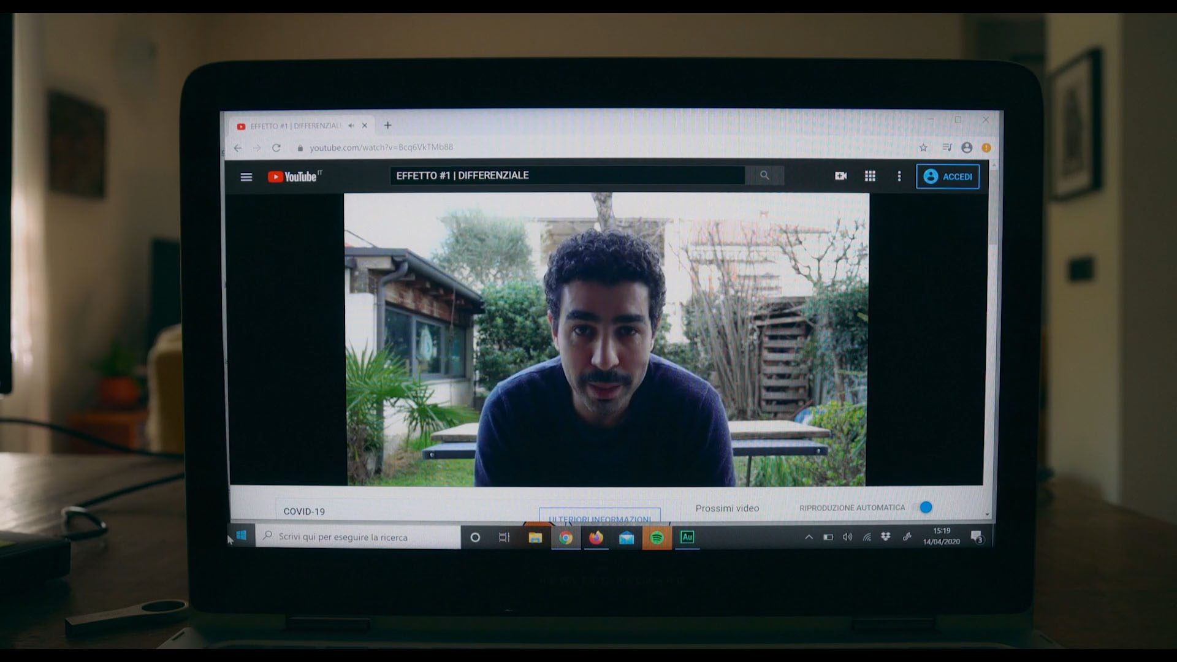Click the YouTube search field
The width and height of the screenshot is (1177, 662).
[567, 175]
